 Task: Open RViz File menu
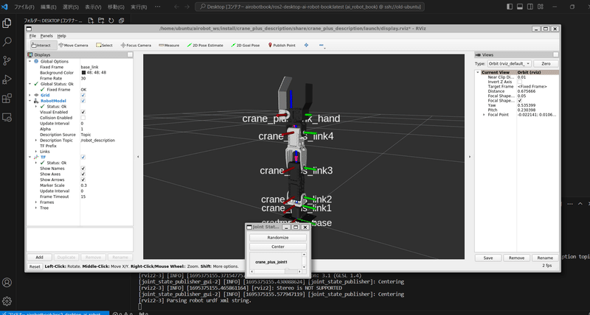[32, 36]
